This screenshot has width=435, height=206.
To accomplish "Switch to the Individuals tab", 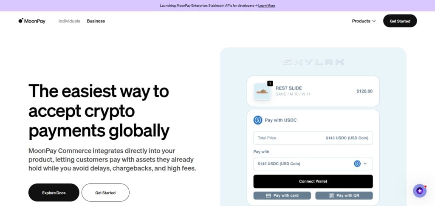I will pyautogui.click(x=69, y=21).
